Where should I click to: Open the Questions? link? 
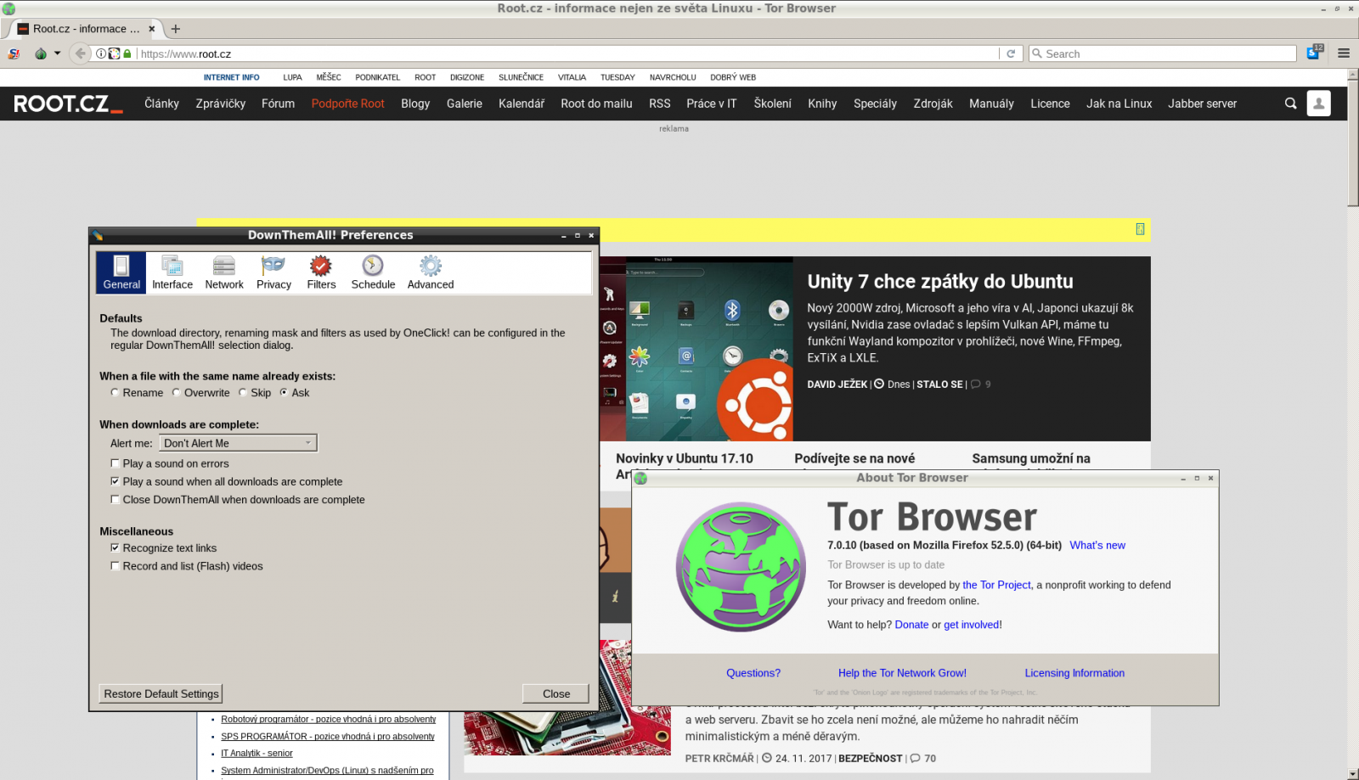753,673
